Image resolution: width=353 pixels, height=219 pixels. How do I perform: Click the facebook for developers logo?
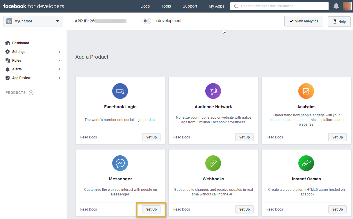34,6
